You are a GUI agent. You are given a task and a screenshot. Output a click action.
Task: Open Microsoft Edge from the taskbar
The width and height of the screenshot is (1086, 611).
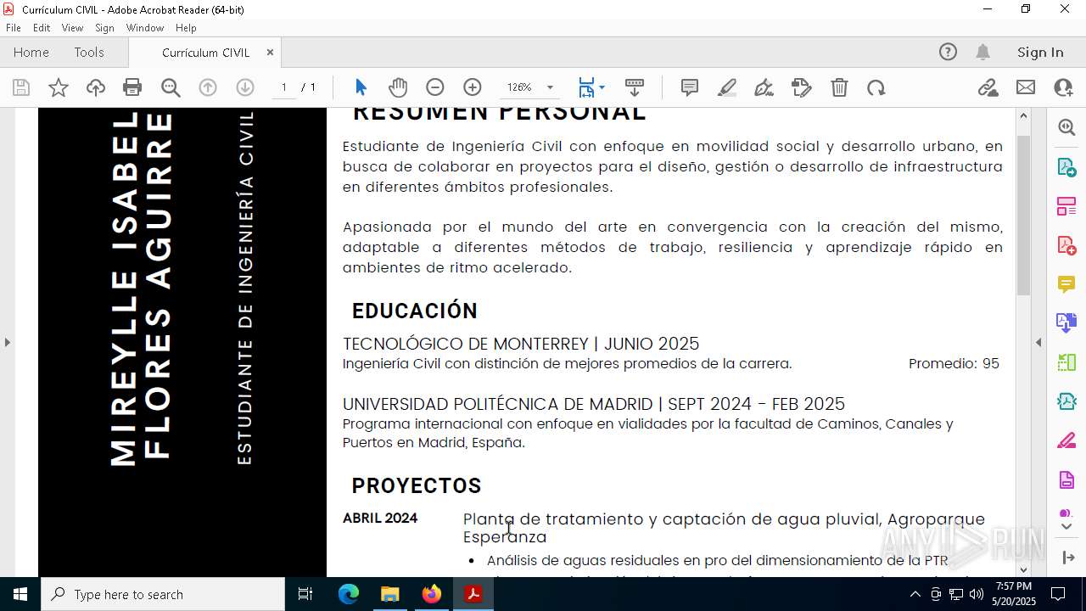tap(349, 594)
